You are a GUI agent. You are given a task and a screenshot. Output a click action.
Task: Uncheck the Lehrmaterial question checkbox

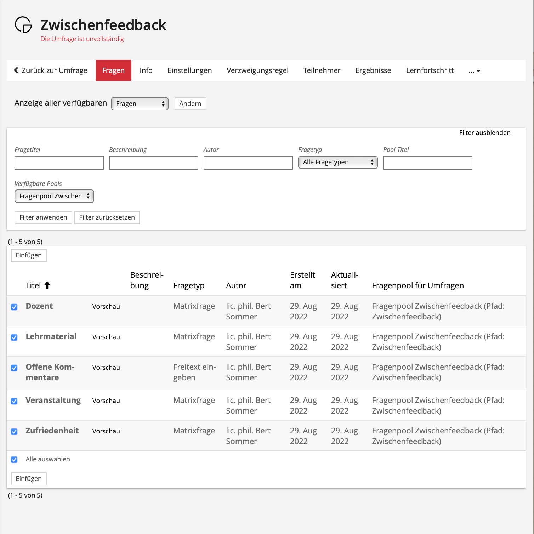pos(14,337)
